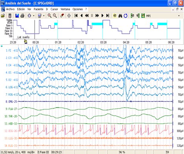Save the study using the floppy disk icon
Image resolution: width=184 pixels, height=154 pixels.
pyautogui.click(x=17, y=16)
